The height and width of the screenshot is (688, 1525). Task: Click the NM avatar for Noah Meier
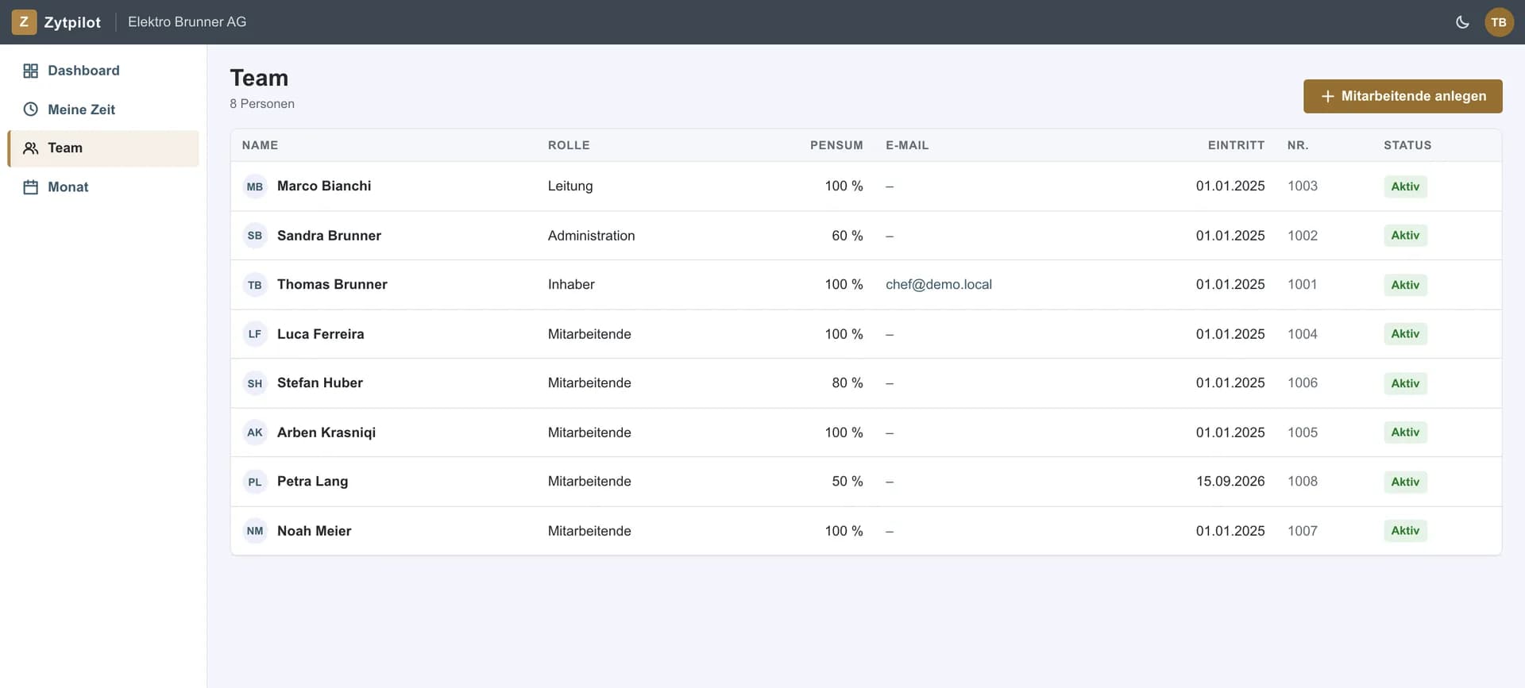[255, 531]
